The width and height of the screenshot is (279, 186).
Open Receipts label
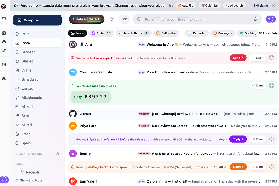coord(33,172)
